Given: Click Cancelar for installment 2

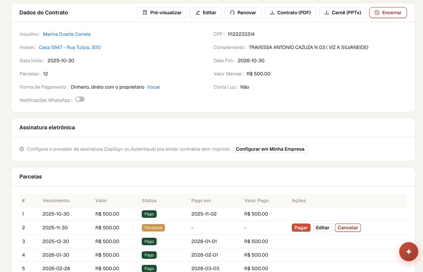Looking at the screenshot, I should pos(348,228).
